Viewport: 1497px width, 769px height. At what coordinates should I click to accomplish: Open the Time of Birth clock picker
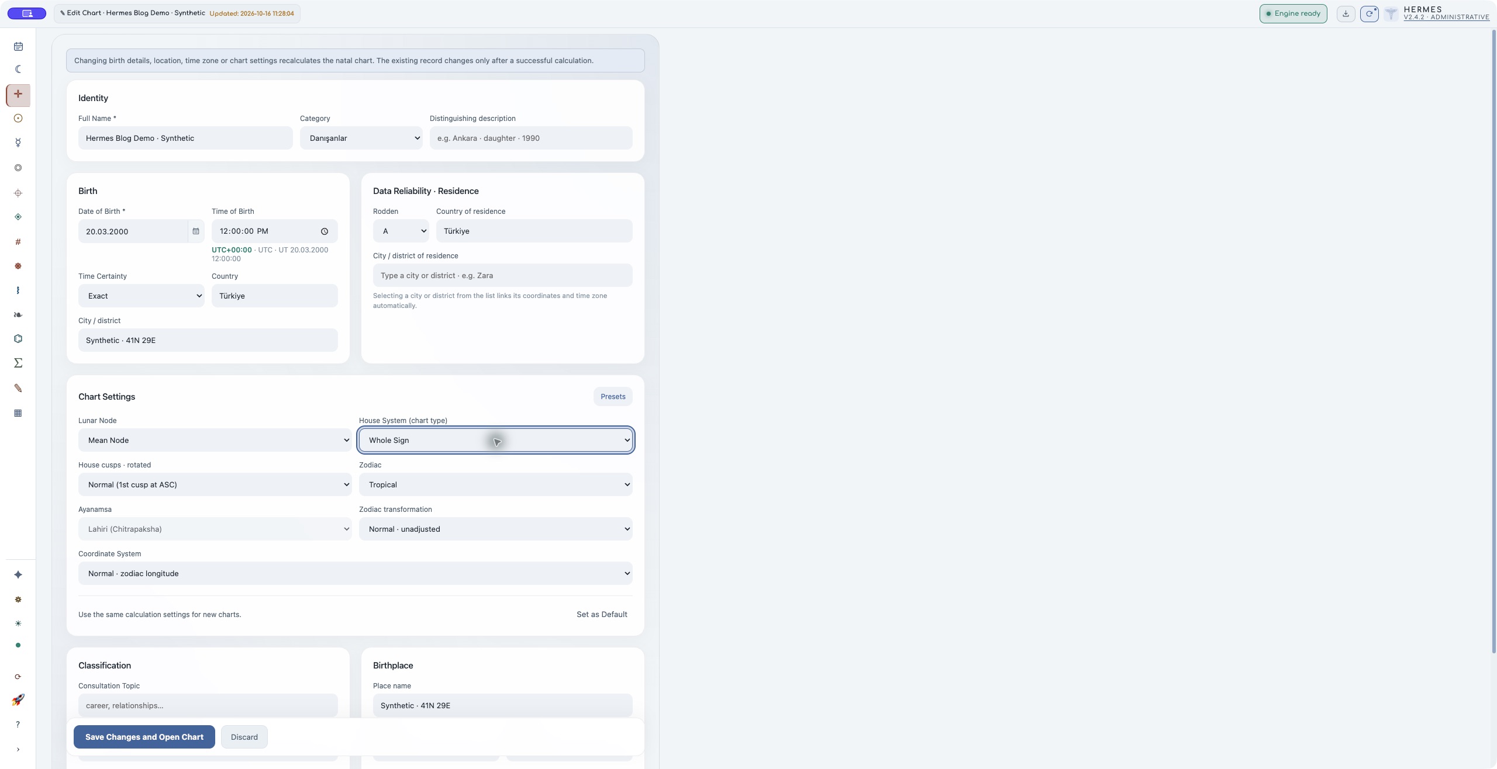click(x=325, y=231)
